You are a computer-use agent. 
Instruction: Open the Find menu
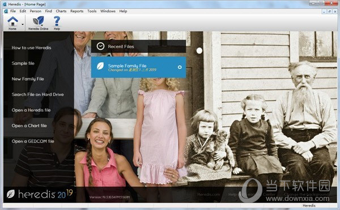pos(48,11)
